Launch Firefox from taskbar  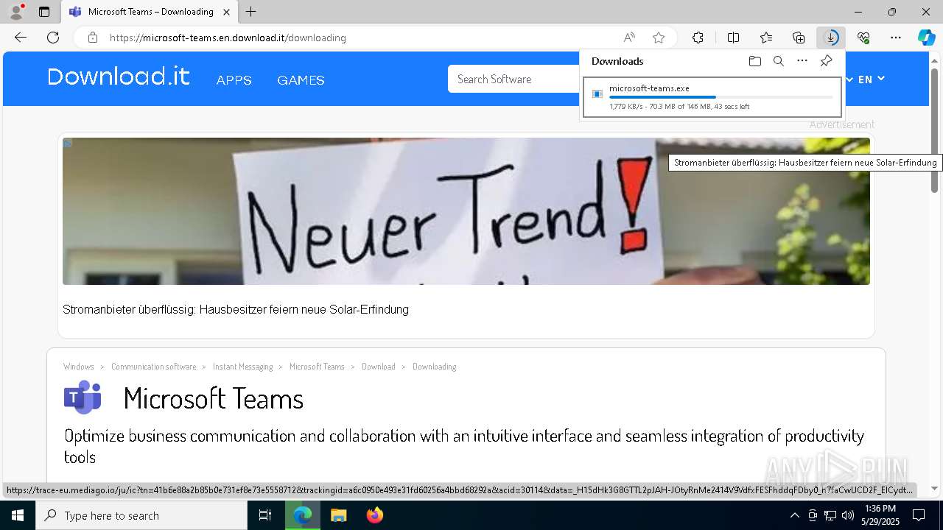click(375, 515)
